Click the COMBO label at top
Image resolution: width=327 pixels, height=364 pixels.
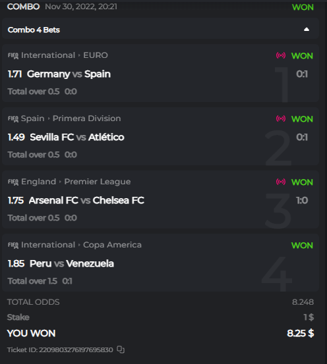[23, 7]
